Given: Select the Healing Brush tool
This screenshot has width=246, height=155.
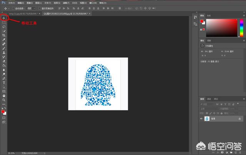Looking at the screenshot, I should click(4, 44).
